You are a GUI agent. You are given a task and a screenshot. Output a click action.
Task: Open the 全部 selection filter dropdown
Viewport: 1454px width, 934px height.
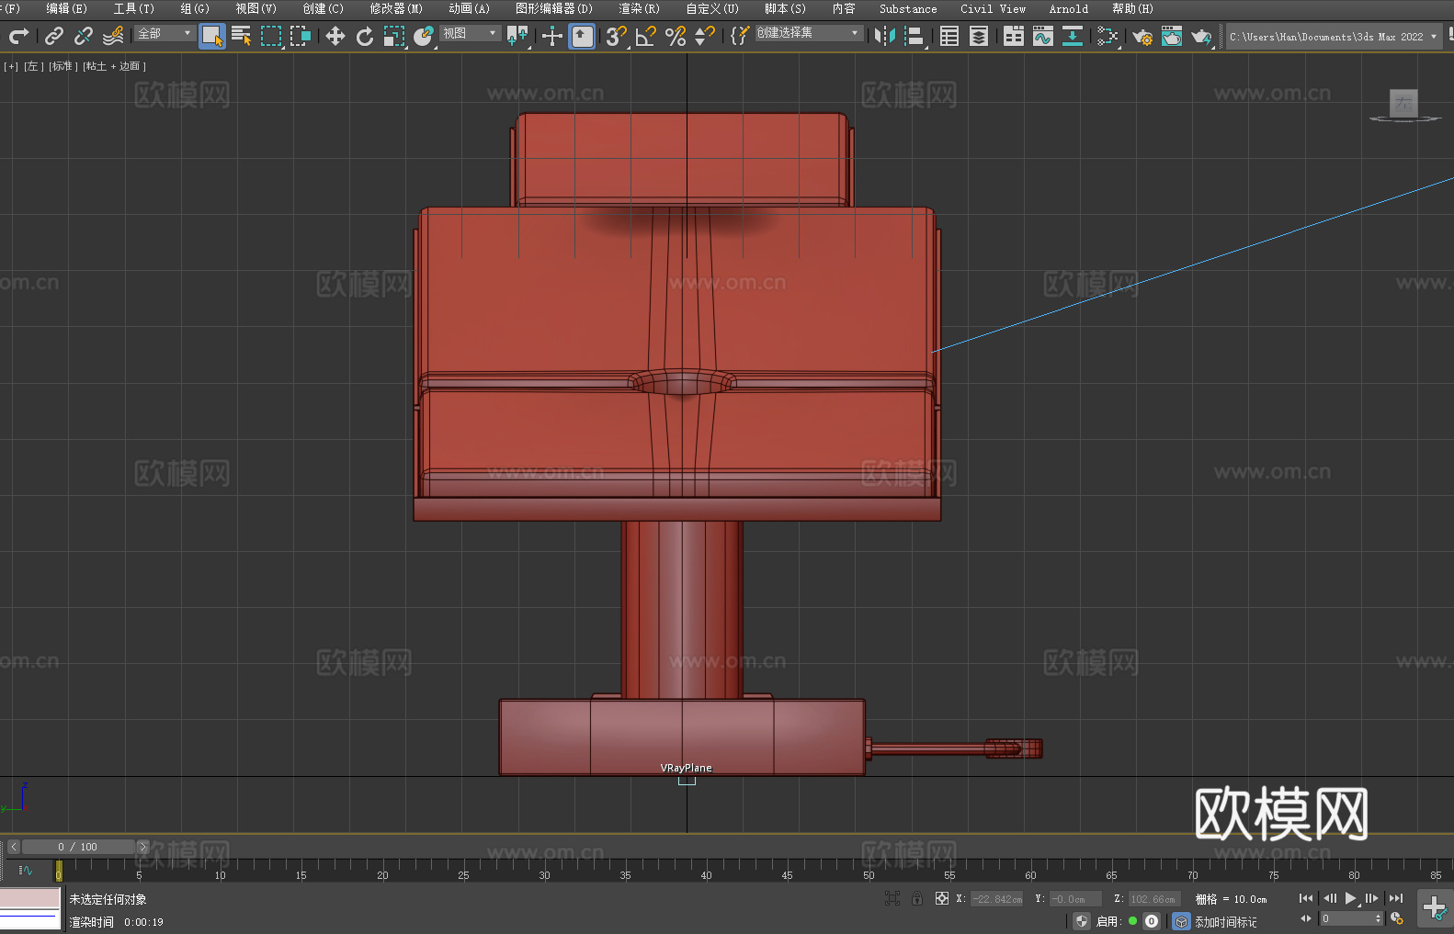[x=165, y=33]
